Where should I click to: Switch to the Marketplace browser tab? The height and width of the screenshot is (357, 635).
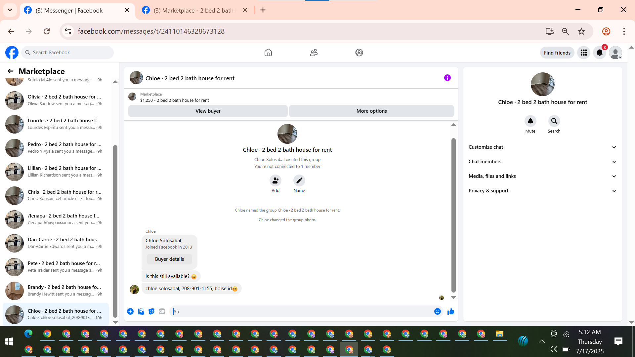tap(193, 10)
